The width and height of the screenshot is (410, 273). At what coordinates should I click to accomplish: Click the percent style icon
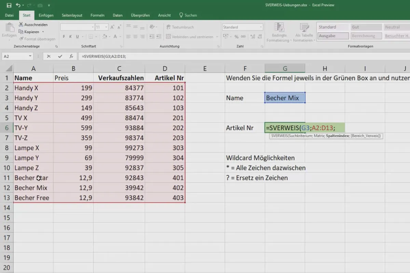236,37
